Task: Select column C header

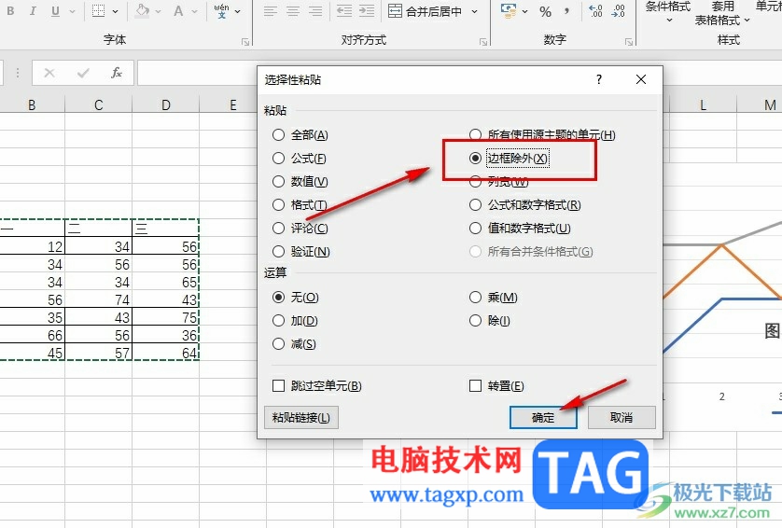Action: (98, 105)
